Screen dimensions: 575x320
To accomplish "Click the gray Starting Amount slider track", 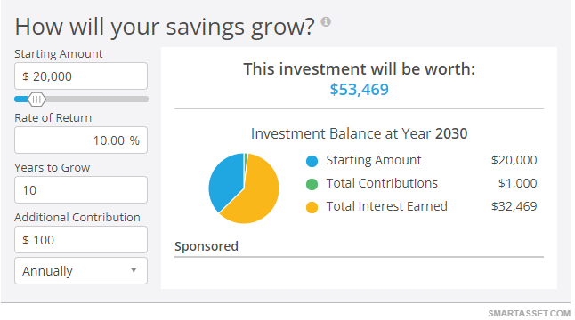I will (97, 100).
